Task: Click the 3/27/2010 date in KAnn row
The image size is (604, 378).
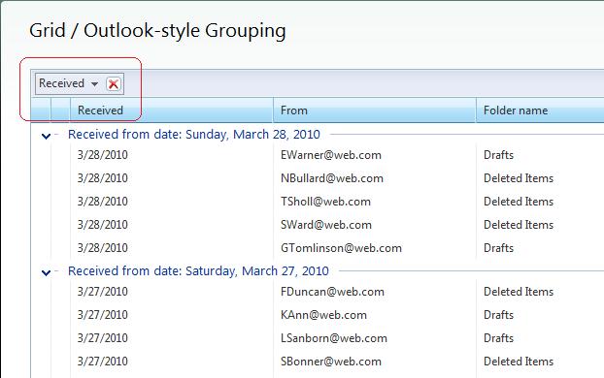Action: coord(103,315)
